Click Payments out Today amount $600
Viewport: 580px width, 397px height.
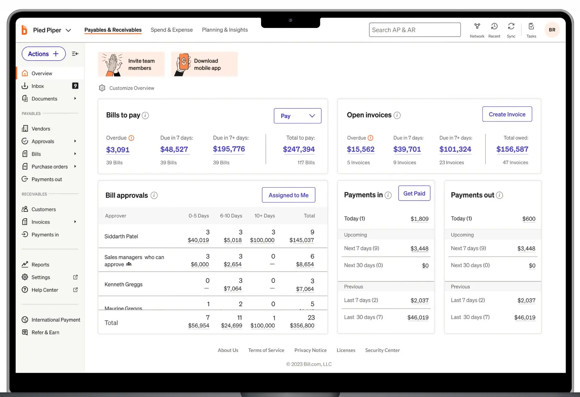point(529,219)
